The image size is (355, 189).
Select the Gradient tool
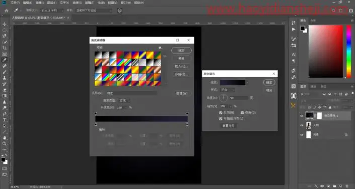(x=5, y=96)
